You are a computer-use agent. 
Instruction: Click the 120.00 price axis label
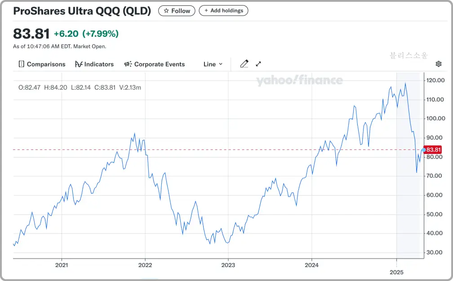point(435,80)
